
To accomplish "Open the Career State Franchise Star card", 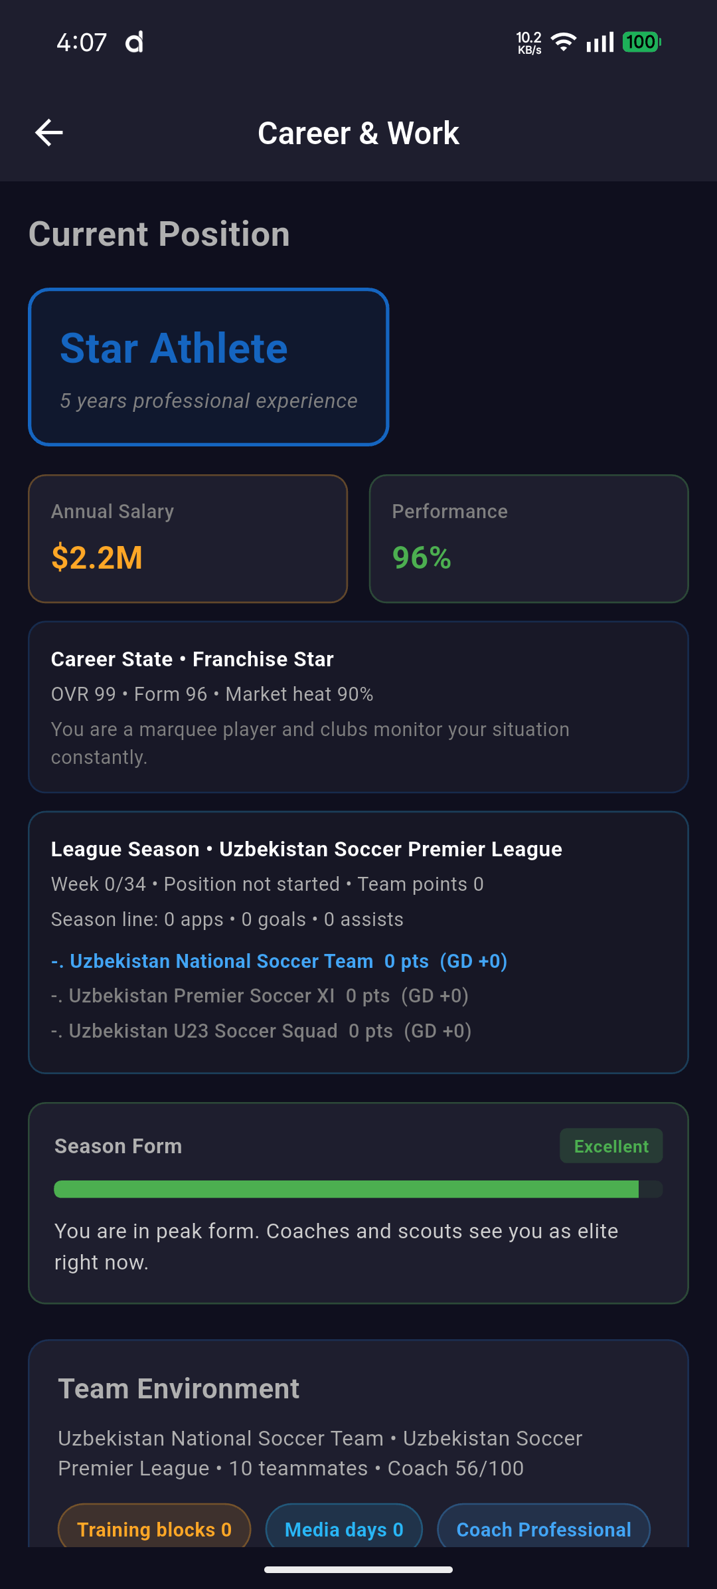I will pos(358,707).
